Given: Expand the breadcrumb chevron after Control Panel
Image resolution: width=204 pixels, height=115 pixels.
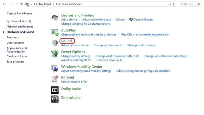Looking at the screenshot, I should [x=54, y=4].
